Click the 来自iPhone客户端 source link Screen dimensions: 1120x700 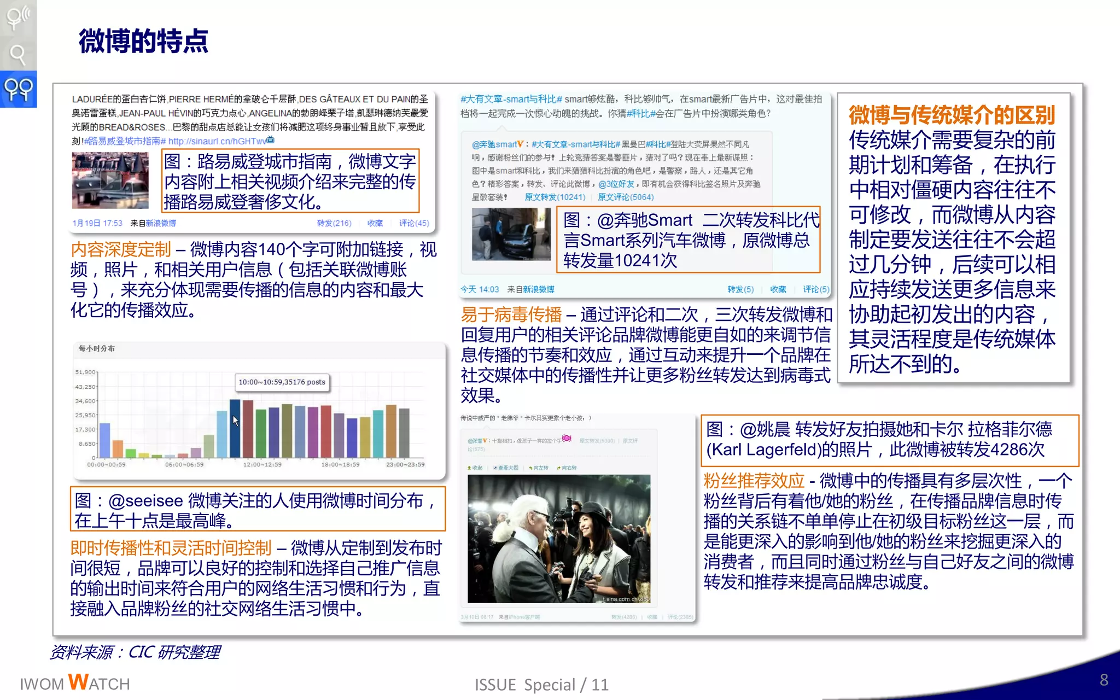(x=519, y=617)
